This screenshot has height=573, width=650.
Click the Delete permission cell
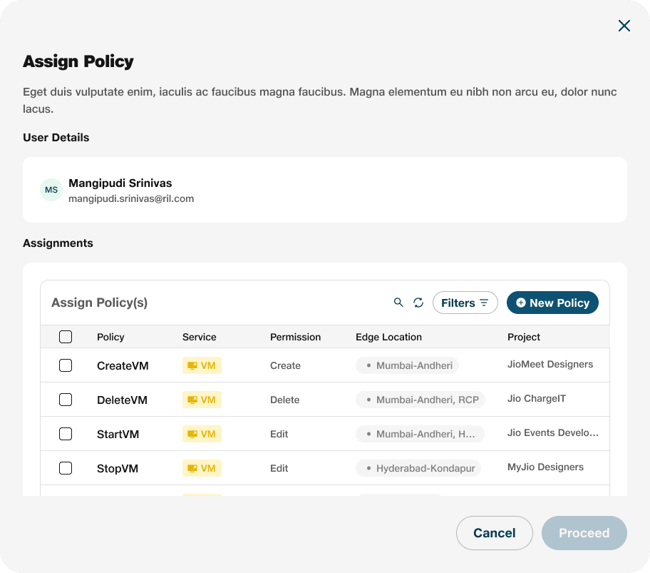(285, 400)
